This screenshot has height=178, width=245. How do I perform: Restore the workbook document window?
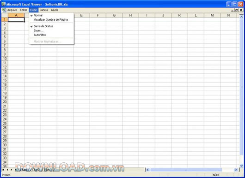(237, 10)
